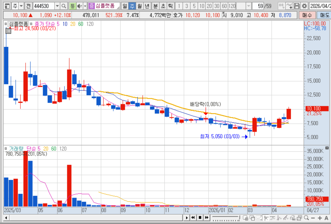This screenshot has height=224, width=331.
Task: Click the candle count field showing 59
Action: tap(258, 6)
